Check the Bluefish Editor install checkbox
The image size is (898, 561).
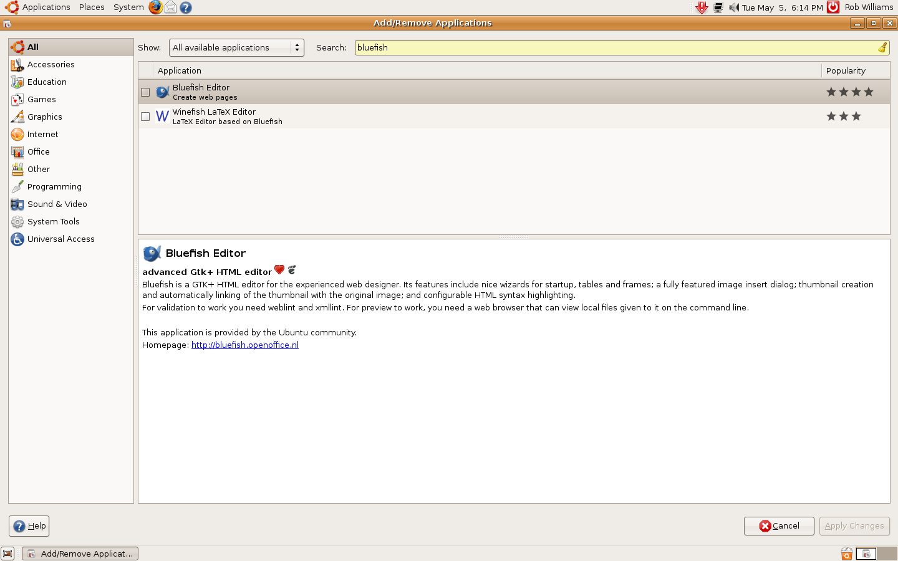coord(145,92)
